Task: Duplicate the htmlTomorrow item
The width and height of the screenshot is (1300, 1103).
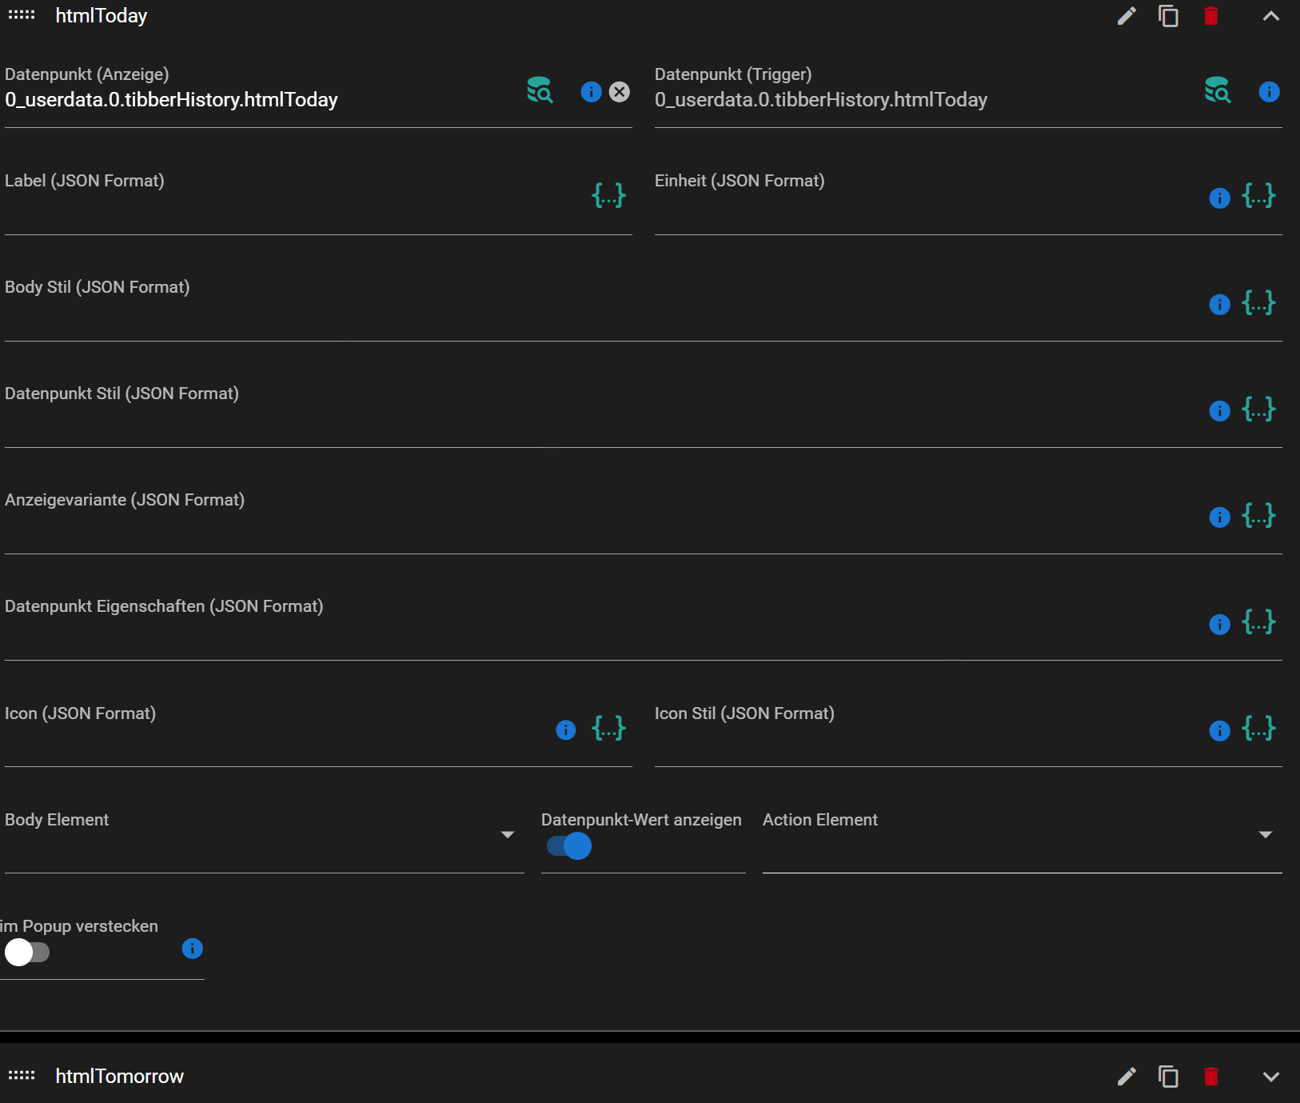Action: (x=1169, y=1077)
